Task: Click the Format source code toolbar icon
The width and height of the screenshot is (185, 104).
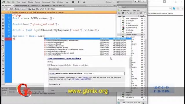Action: (x=3, y=74)
